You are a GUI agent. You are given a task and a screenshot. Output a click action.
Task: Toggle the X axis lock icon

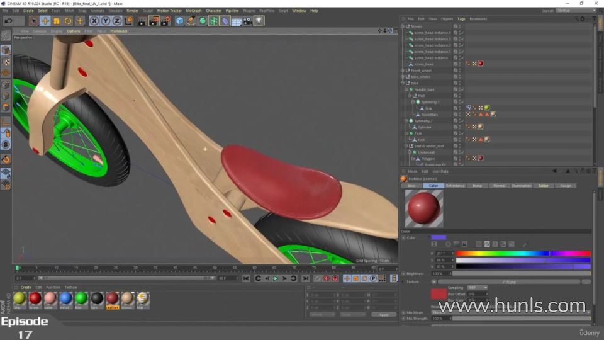94,21
